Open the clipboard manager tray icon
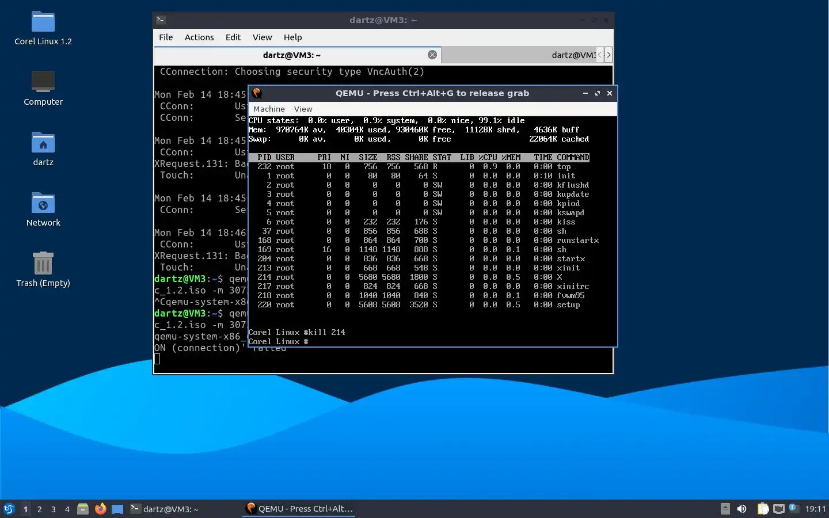The width and height of the screenshot is (829, 518). pyautogui.click(x=763, y=509)
